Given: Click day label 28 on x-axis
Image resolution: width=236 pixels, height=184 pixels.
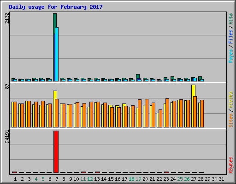Looking at the screenshot, I should pos(201,179).
